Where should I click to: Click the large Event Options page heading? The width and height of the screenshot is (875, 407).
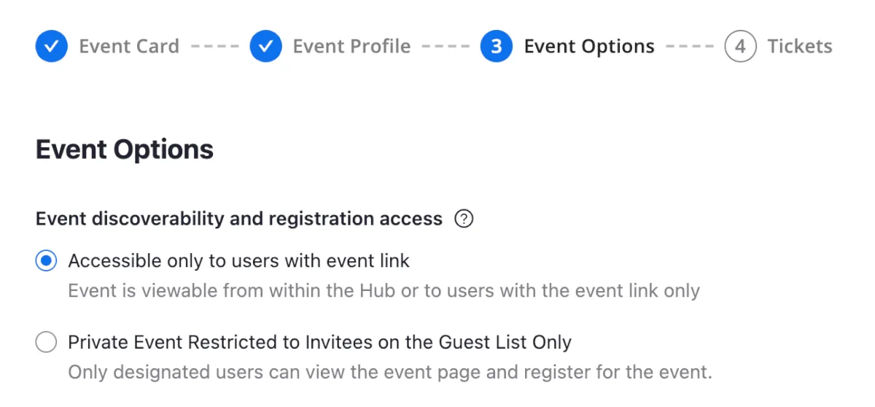pyautogui.click(x=125, y=150)
